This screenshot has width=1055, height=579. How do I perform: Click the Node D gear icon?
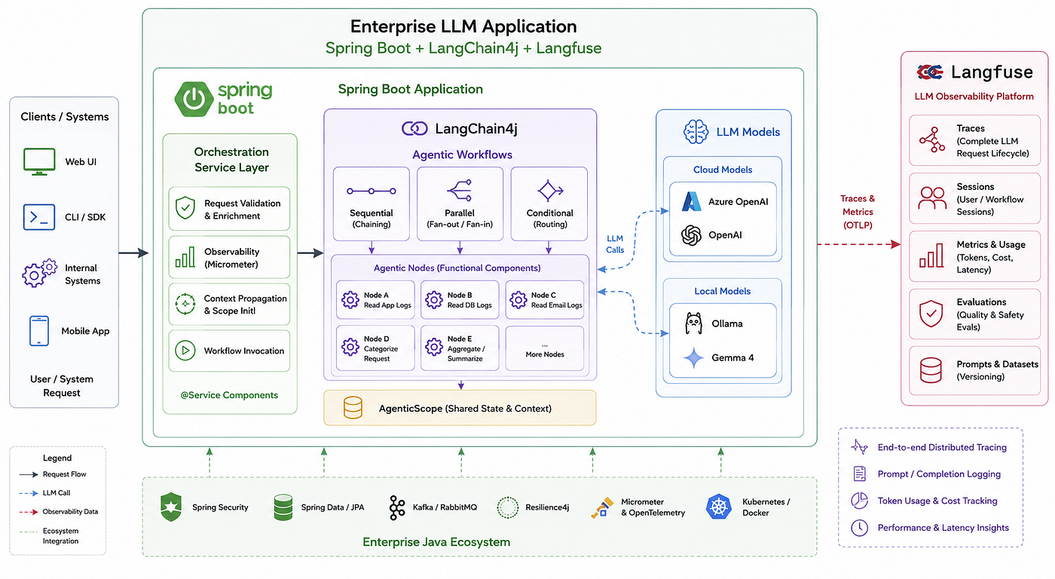pos(350,347)
